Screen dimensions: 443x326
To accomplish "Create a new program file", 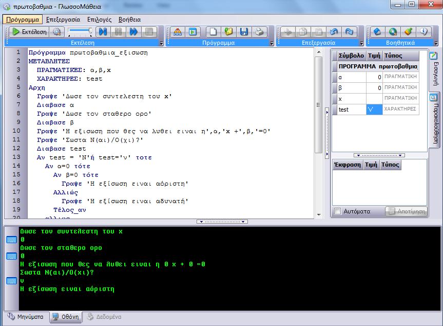I will 213,32.
